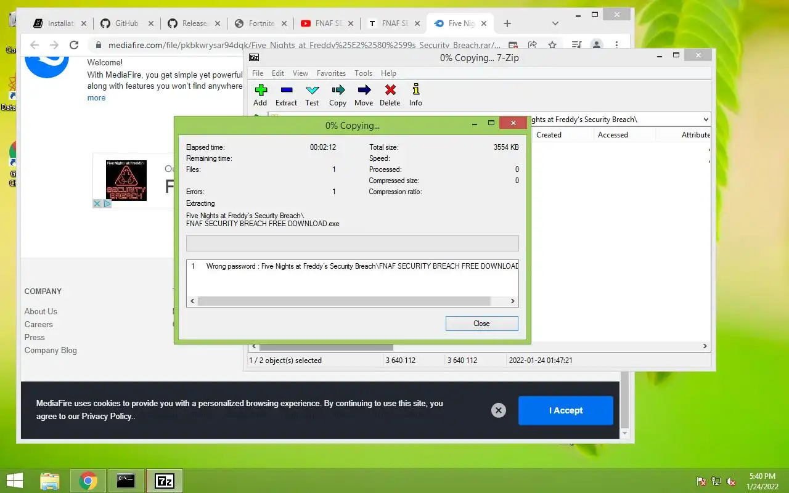
Task: Click the extraction progress bar
Action: (352, 243)
